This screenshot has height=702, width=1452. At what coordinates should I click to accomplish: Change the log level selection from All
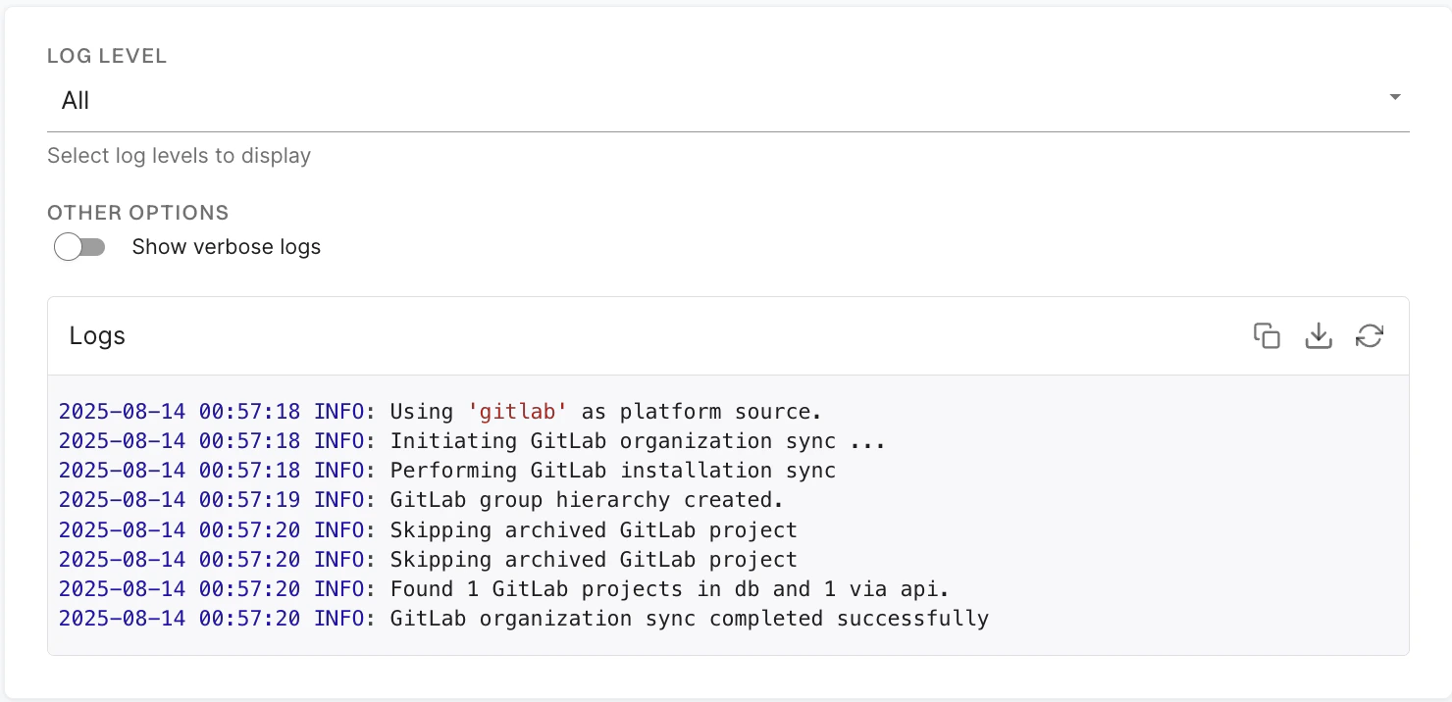click(x=1395, y=97)
